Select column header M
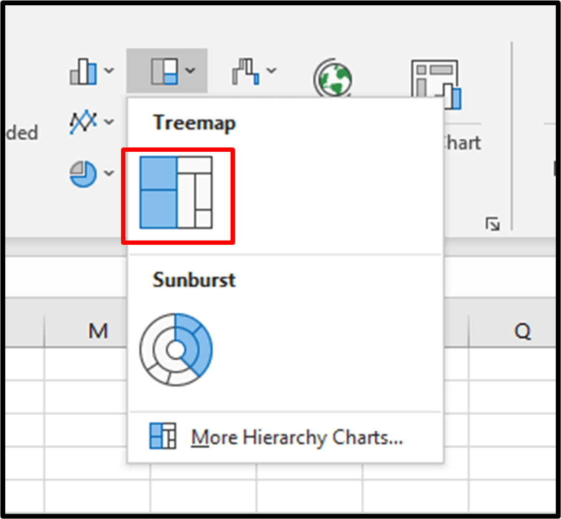This screenshot has height=519, width=561. [99, 331]
